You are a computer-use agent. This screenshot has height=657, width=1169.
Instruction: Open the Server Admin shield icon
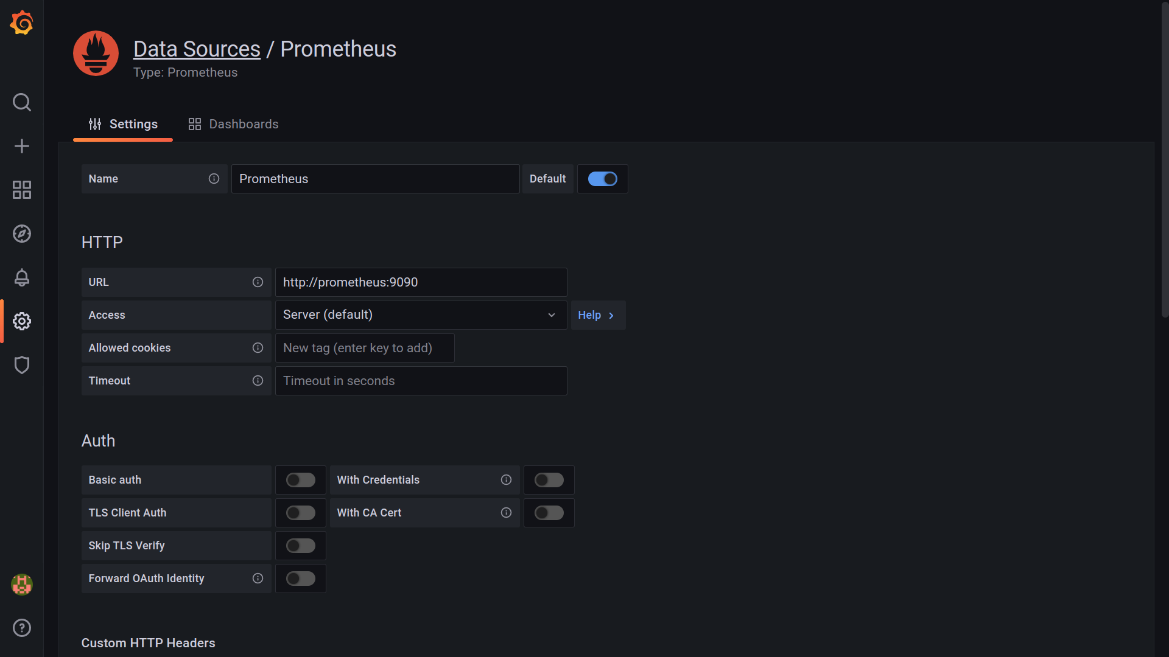click(x=22, y=365)
